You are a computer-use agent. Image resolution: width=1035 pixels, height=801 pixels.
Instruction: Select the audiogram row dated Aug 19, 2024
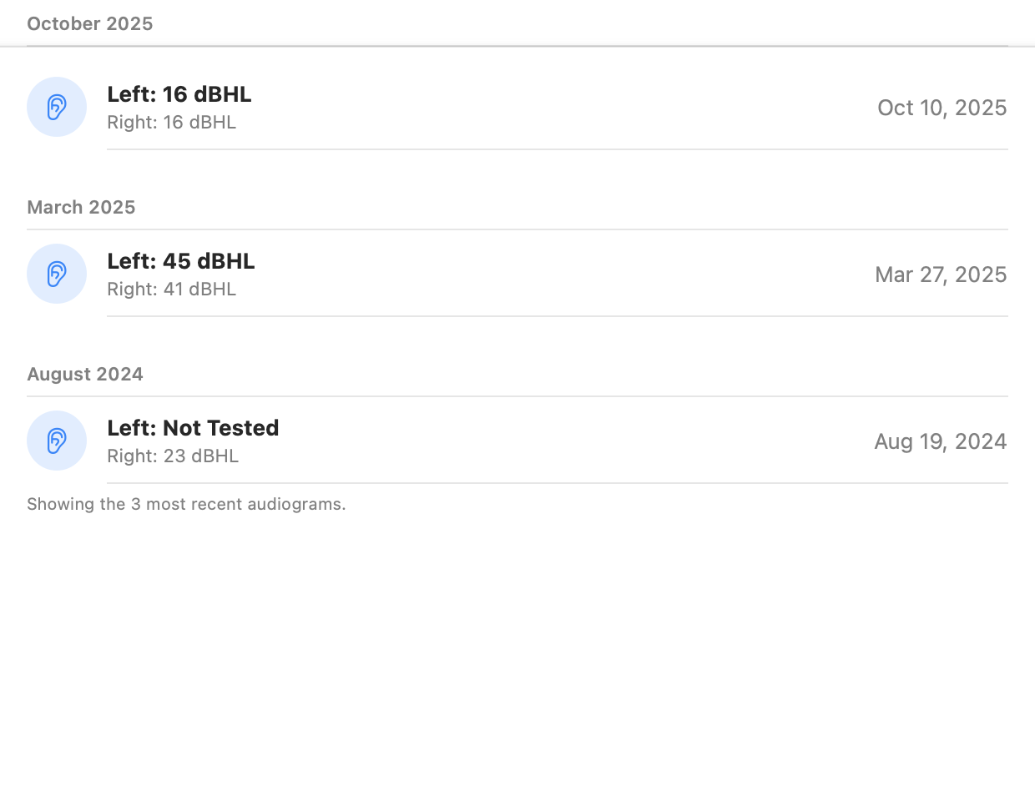coord(517,441)
